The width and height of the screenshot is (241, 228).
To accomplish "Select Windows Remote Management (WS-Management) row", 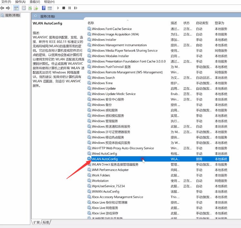I will (x=158, y=72).
